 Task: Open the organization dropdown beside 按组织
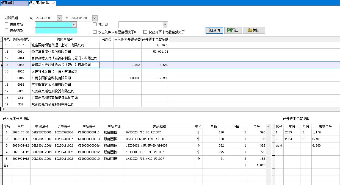point(165,24)
